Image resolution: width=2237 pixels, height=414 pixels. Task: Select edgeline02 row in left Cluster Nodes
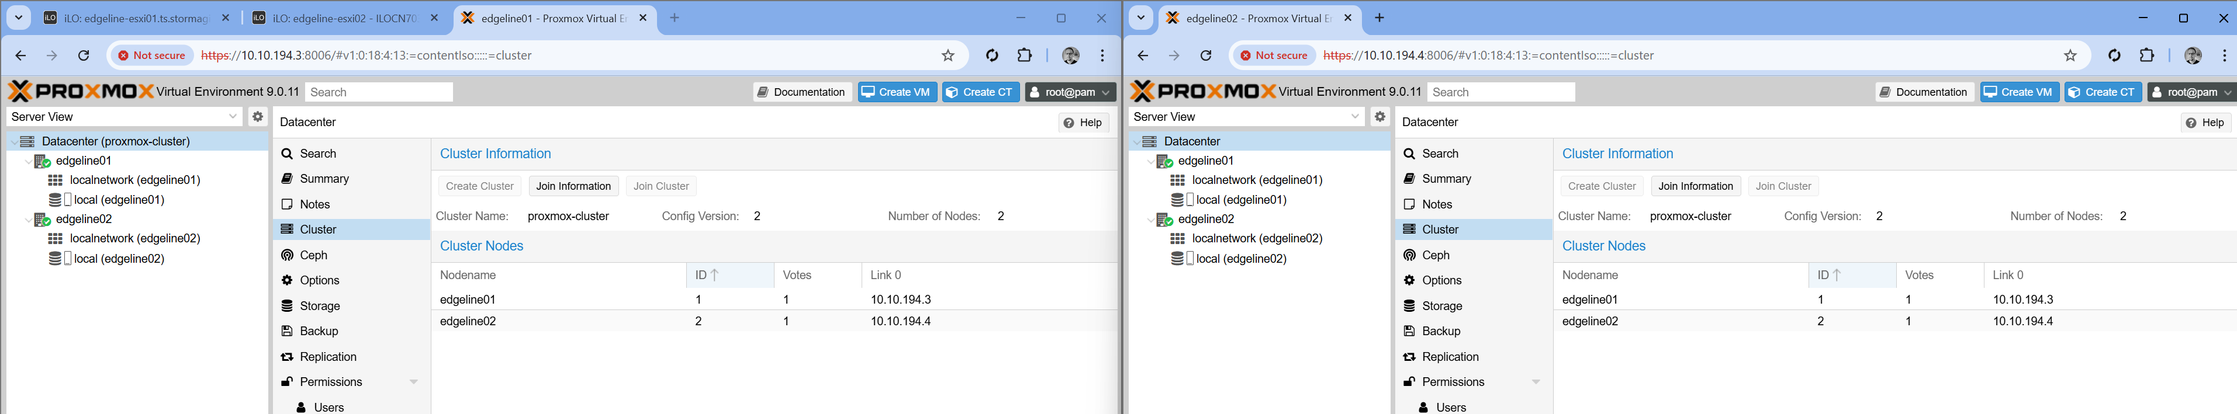coord(775,321)
